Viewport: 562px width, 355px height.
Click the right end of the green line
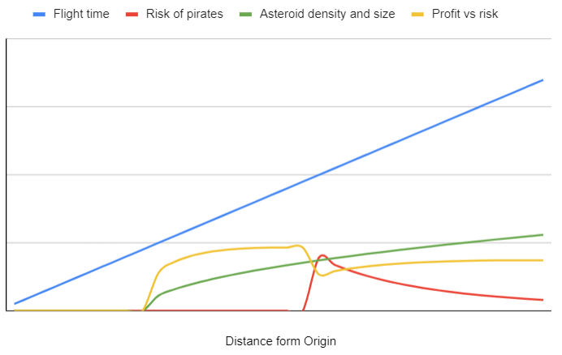[543, 235]
